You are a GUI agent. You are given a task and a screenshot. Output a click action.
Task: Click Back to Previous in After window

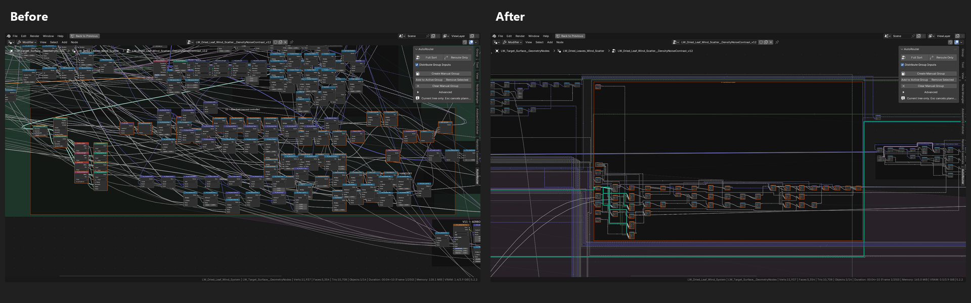point(570,36)
